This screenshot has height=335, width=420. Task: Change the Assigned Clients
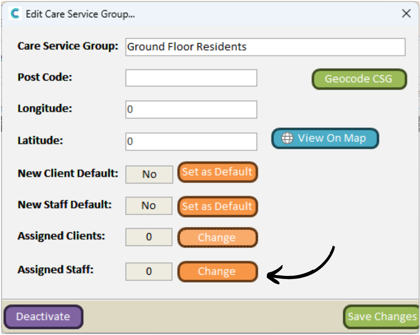click(218, 237)
